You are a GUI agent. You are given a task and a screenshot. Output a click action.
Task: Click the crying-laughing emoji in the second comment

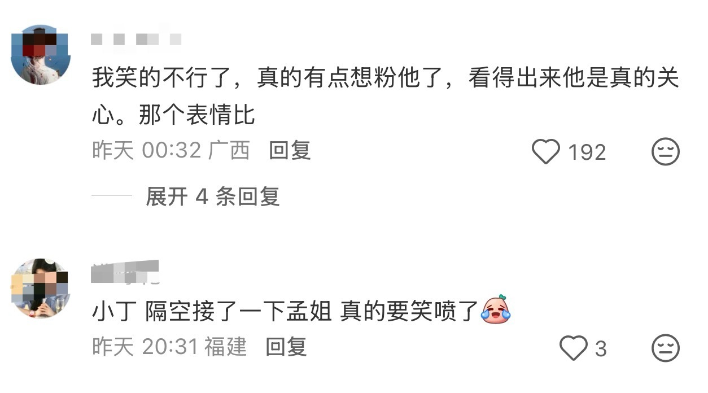(x=496, y=310)
